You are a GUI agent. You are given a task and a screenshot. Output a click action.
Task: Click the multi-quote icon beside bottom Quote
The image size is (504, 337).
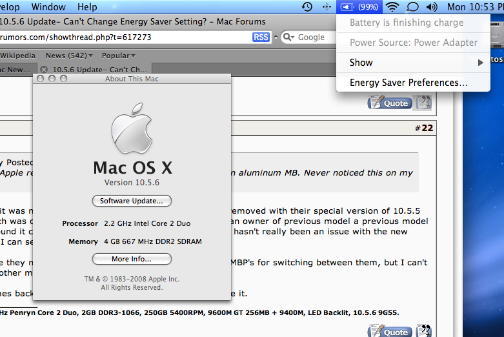[x=423, y=331]
